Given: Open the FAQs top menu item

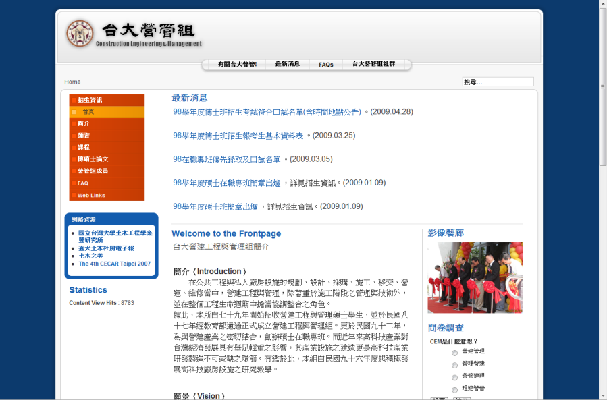Looking at the screenshot, I should coord(326,65).
